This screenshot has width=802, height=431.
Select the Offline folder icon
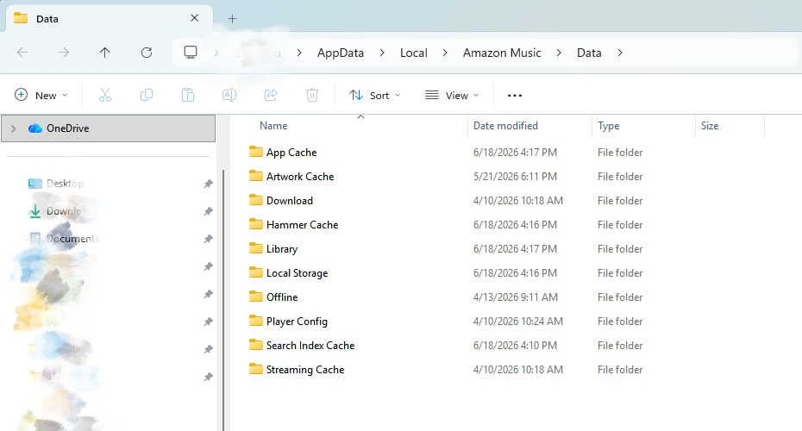click(x=256, y=296)
